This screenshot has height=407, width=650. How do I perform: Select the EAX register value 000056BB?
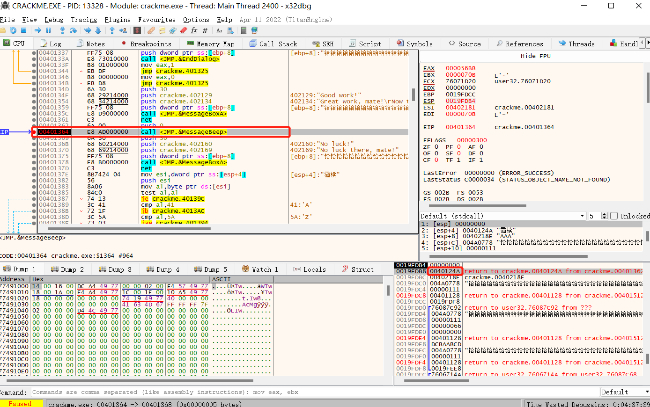point(460,68)
